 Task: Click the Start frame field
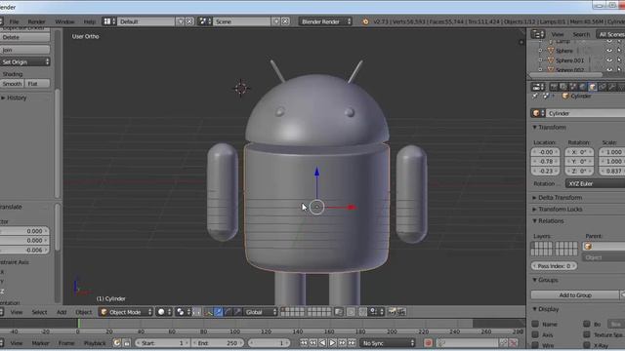click(x=162, y=343)
